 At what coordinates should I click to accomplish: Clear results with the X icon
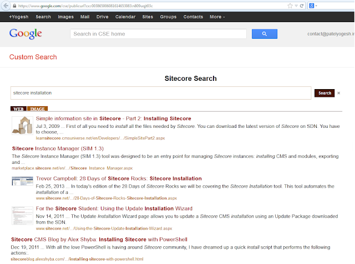click(339, 93)
